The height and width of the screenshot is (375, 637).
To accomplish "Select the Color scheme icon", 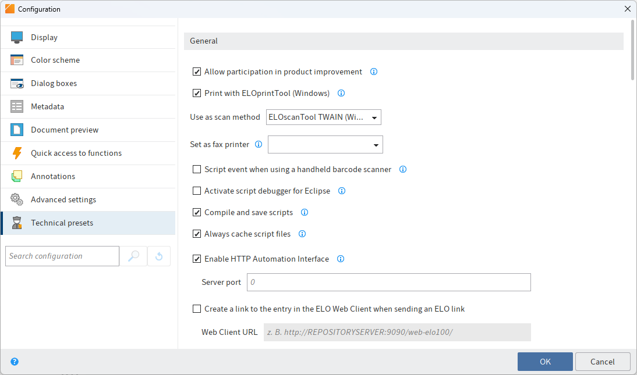I will (16, 60).
